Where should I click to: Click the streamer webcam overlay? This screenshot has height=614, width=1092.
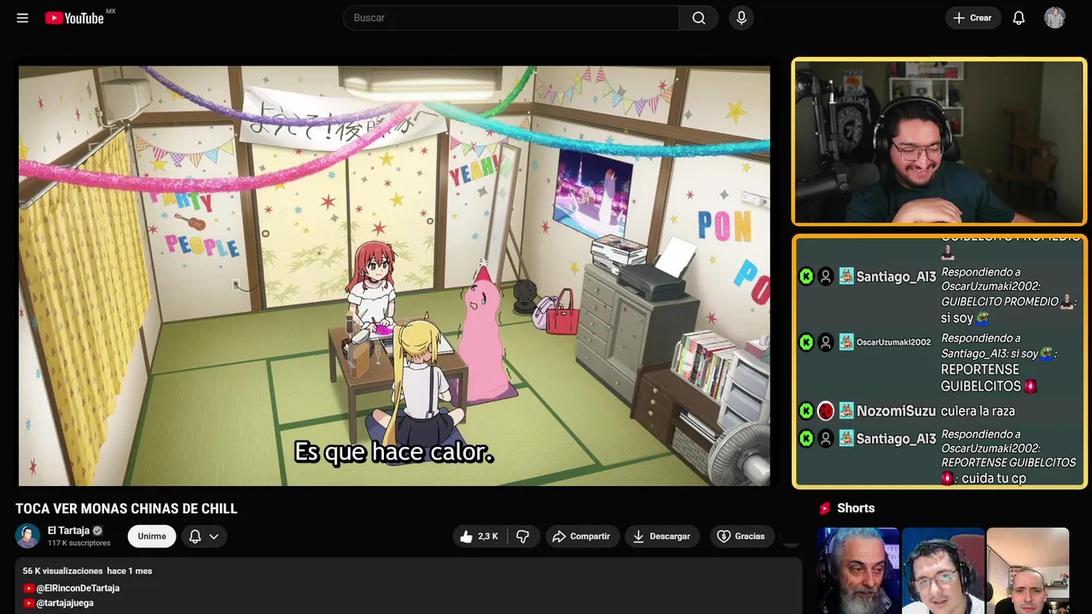point(939,142)
